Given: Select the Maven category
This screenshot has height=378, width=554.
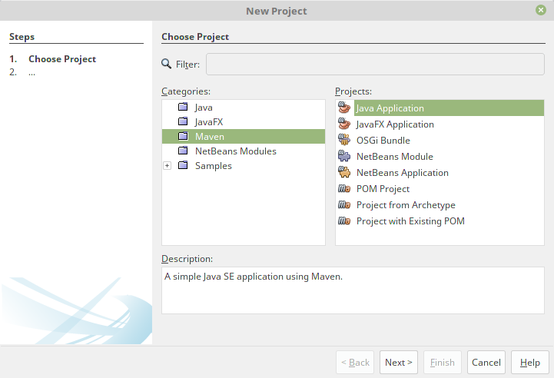Looking at the screenshot, I should [x=244, y=136].
